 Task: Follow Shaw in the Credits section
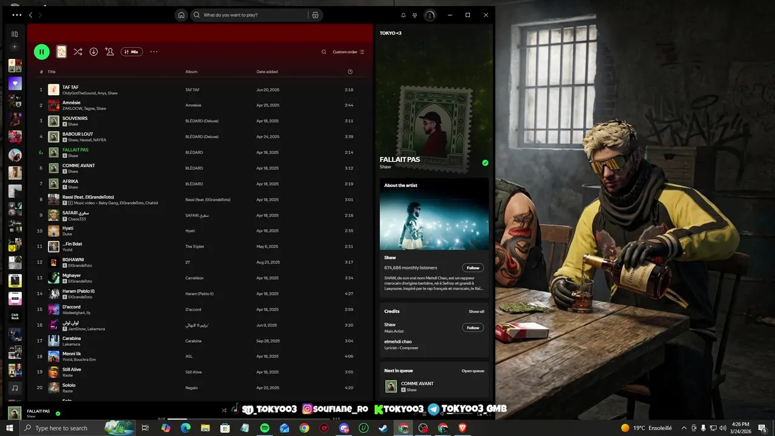[473, 328]
